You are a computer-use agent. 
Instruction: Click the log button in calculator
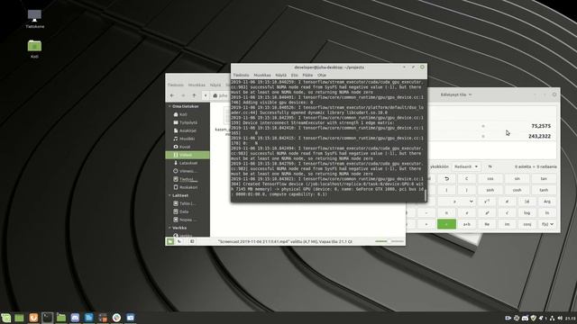point(527,212)
